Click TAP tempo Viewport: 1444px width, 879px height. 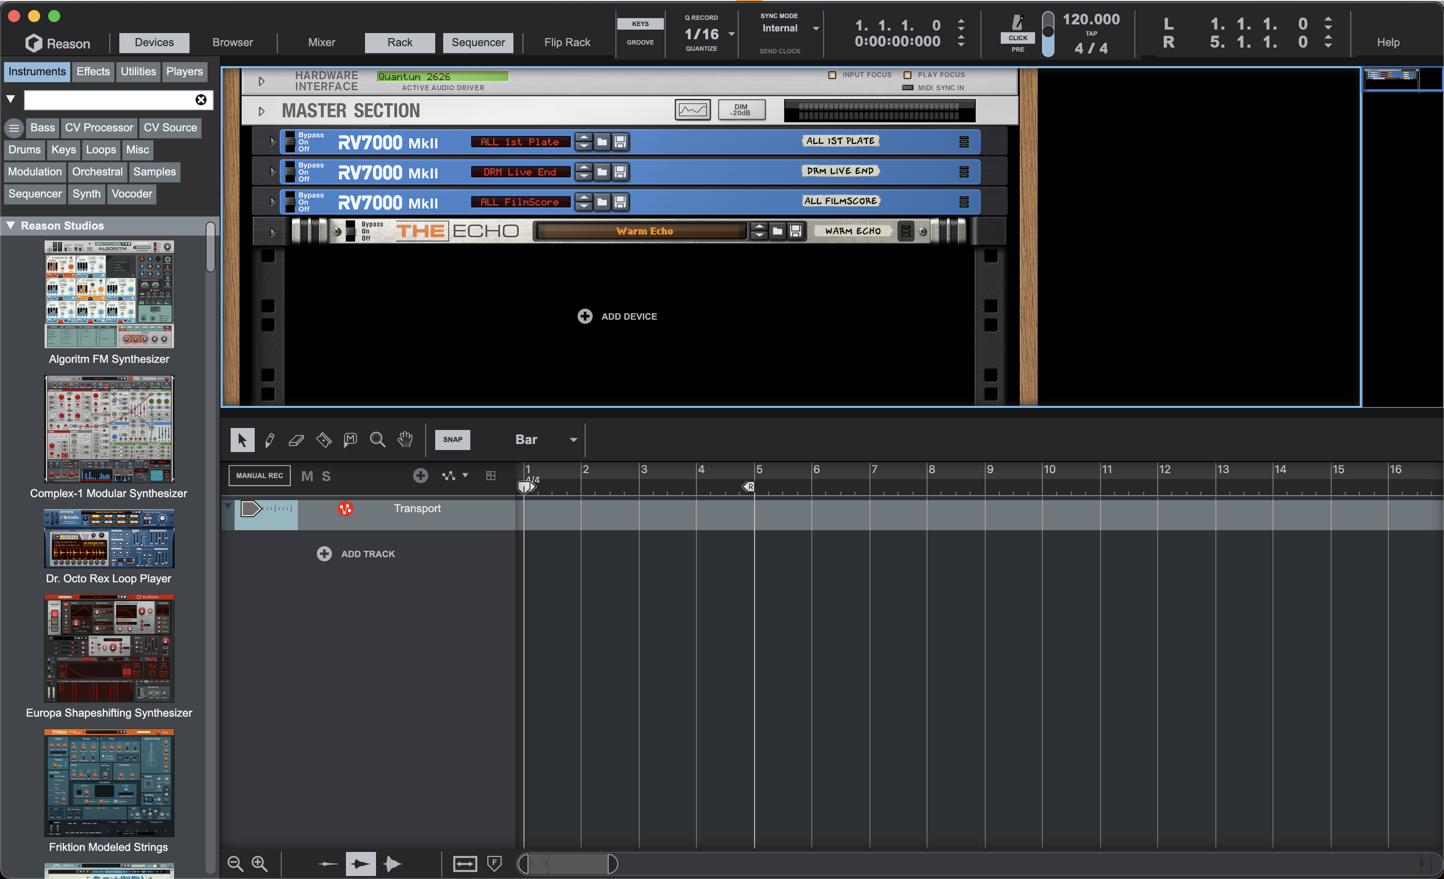coord(1091,34)
